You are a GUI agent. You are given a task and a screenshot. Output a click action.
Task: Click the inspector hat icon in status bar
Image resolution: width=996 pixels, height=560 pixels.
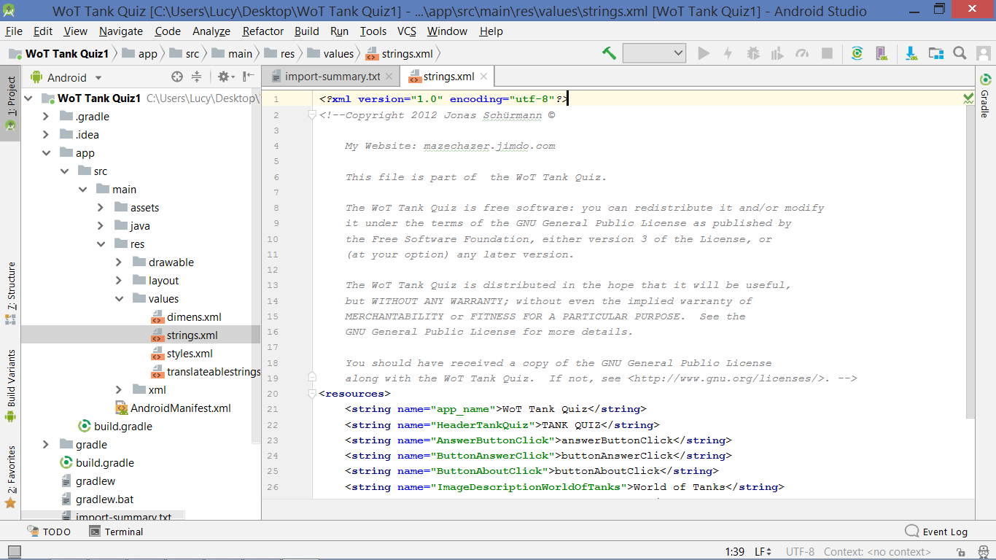tap(983, 552)
